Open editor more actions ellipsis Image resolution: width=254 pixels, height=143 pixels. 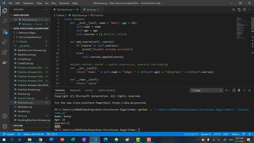point(250,10)
